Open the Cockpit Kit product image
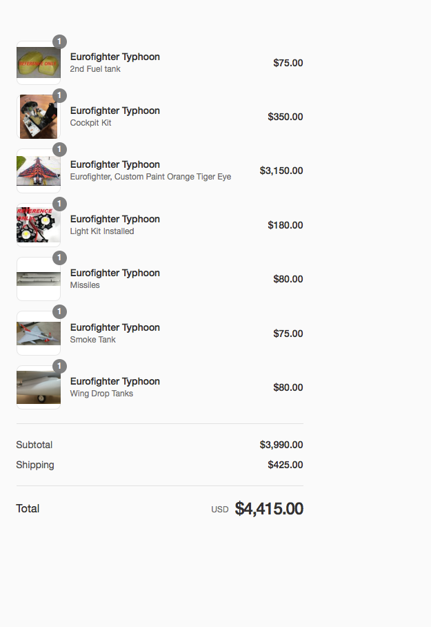This screenshot has width=431, height=627. pyautogui.click(x=39, y=117)
